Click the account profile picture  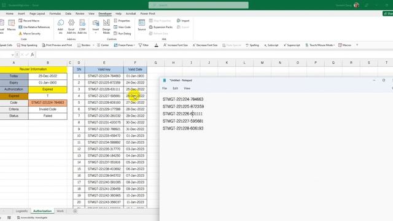pos(356,5)
